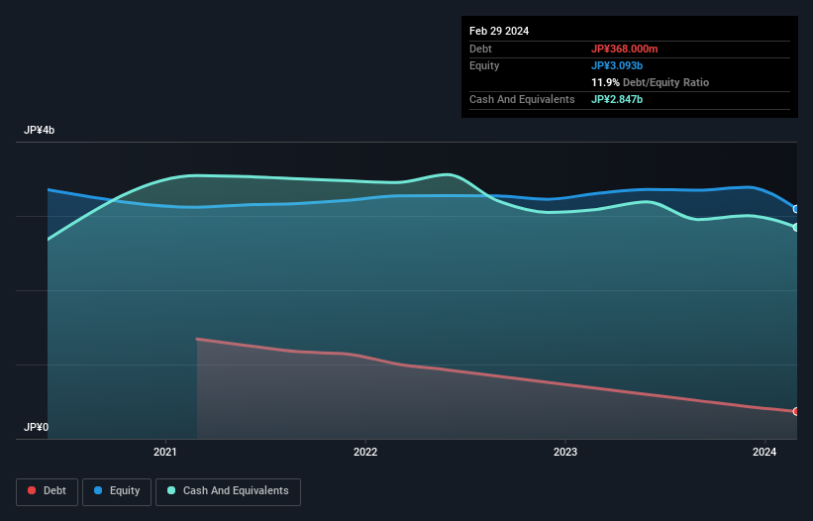813x521 pixels.
Task: Click the 2021 x-axis label
Action: tap(165, 452)
